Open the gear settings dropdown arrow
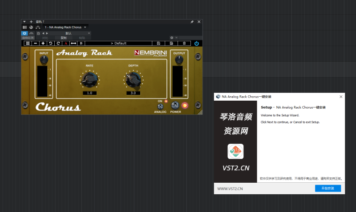Screen dimensions: 356x212 (x=177, y=38)
